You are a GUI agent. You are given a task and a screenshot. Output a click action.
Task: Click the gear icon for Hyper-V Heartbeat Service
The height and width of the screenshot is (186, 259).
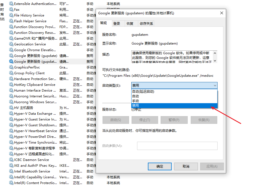[x=11, y=131]
